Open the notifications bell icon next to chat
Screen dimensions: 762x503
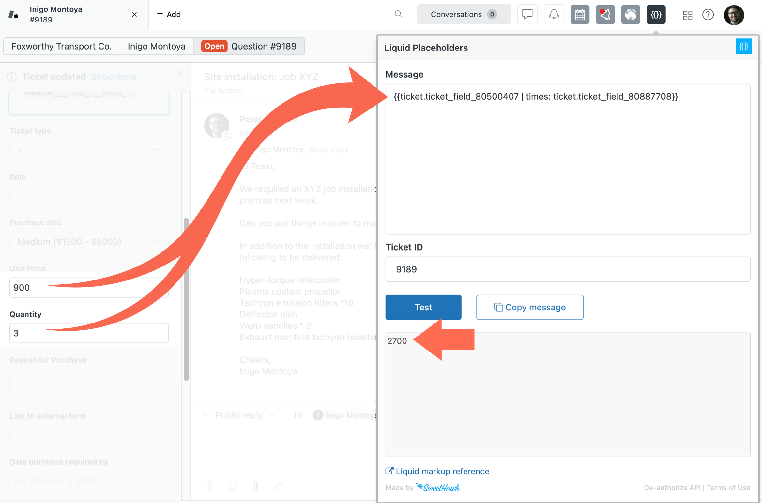pos(554,14)
